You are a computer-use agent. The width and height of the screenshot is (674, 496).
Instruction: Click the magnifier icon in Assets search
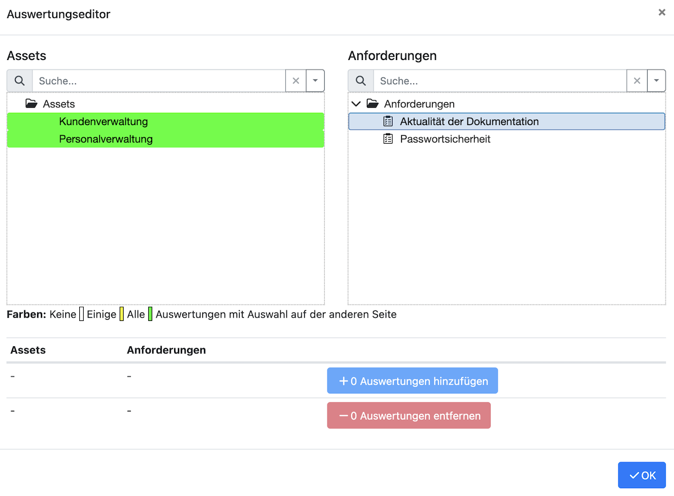click(20, 80)
